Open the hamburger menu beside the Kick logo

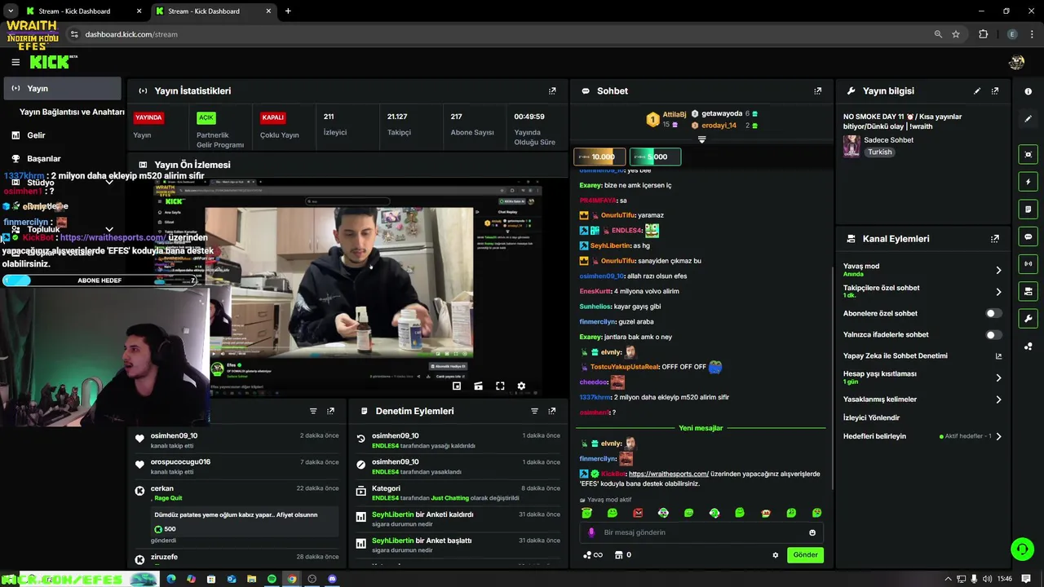tap(15, 62)
